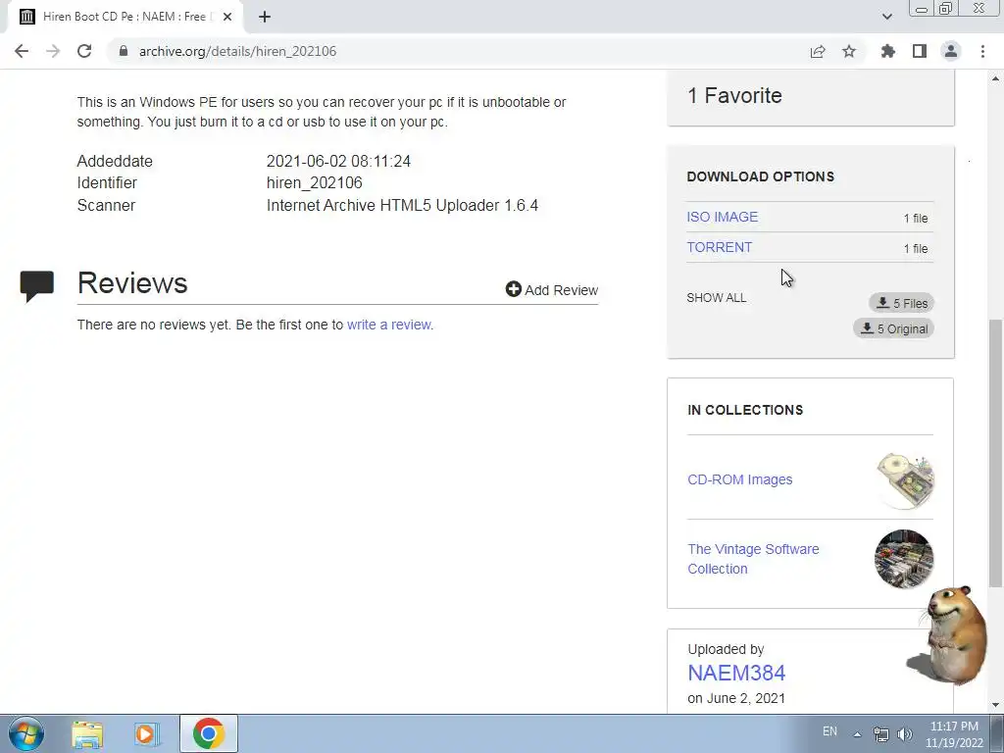Open the Windows Start button
Screen dimensions: 1004x753
(26, 733)
